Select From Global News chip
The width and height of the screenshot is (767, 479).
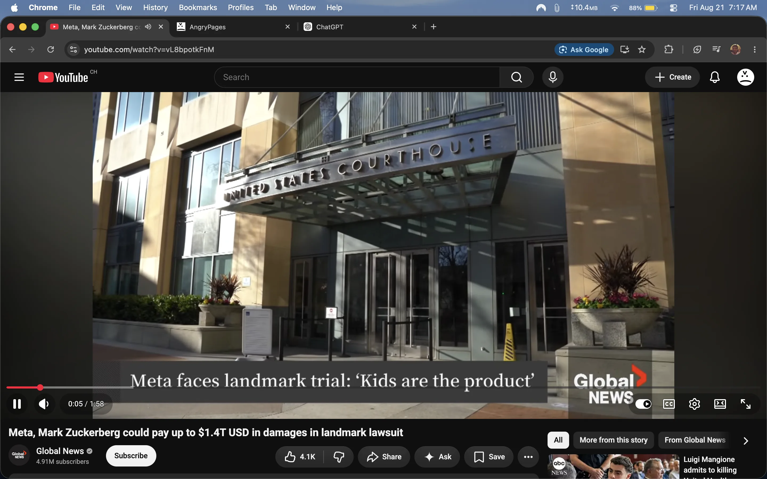tap(695, 440)
